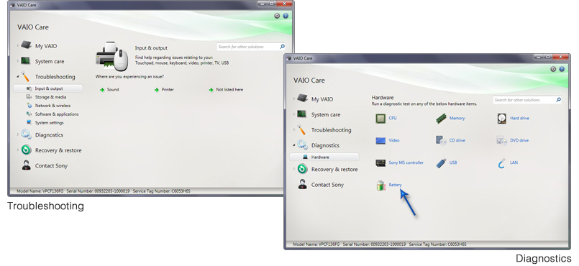579x266 pixels.
Task: Click the Battery icon in Hardware list
Action: pos(380,185)
